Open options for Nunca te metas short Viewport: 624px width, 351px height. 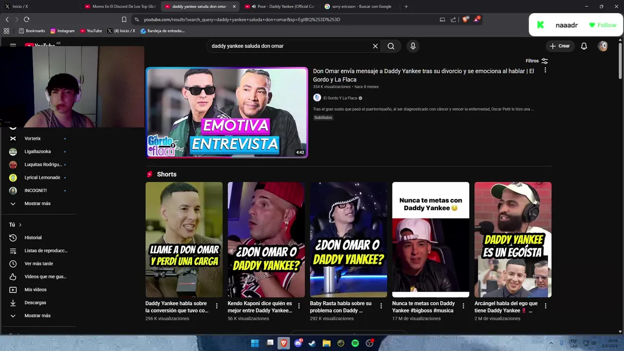(464, 306)
